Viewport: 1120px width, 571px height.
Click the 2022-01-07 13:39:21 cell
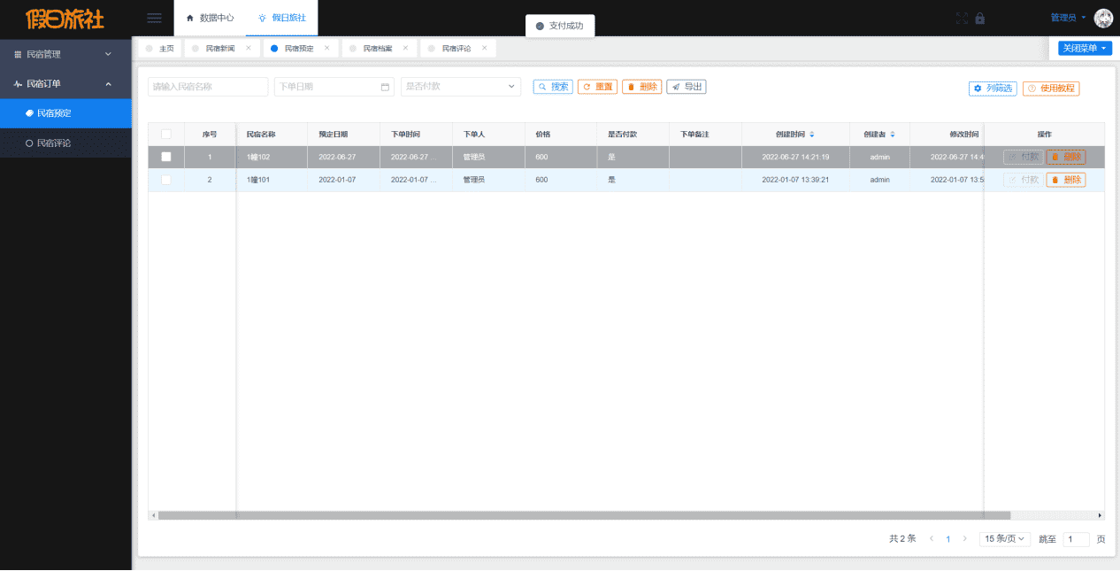(x=795, y=180)
